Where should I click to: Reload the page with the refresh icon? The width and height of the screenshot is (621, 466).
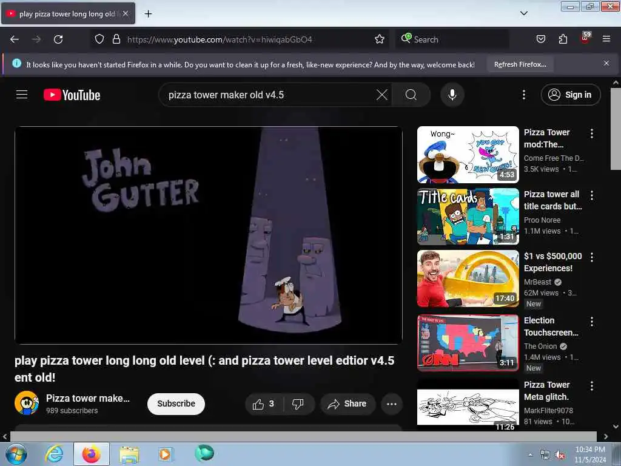pyautogui.click(x=58, y=39)
